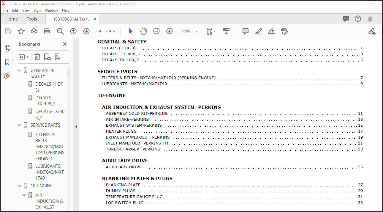This screenshot has height=212, width=383.
Task: Delete selected bookmark with trash icon
Action: click(x=37, y=57)
